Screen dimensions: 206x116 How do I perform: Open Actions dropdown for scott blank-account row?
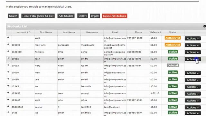[x=193, y=38]
